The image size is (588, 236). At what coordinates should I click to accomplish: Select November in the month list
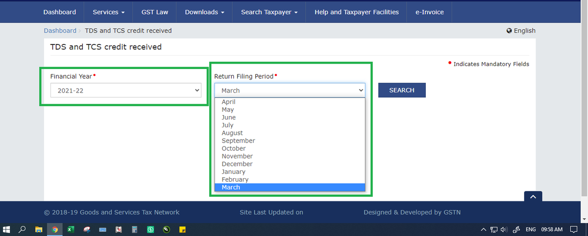290,156
